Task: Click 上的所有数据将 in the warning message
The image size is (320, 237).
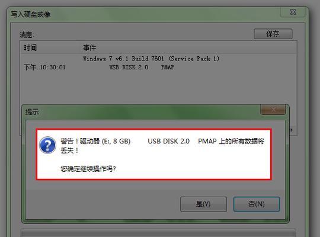Action: point(241,141)
